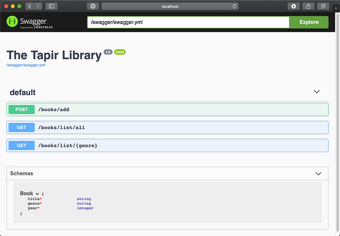Viewport: 340px width, 236px height.
Task: Click the localhost address bar
Action: (170, 6)
